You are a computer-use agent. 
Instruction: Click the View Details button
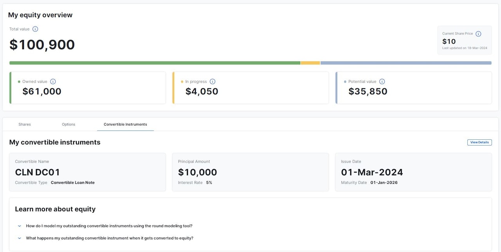[479, 142]
